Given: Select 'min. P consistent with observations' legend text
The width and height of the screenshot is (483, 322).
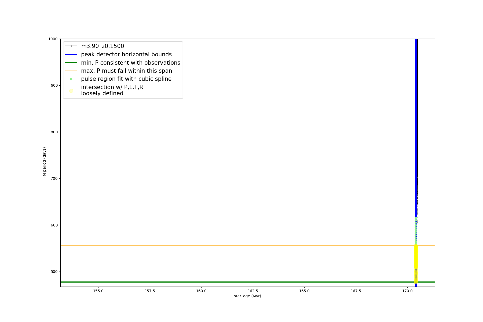Looking at the screenshot, I should pos(130,63).
